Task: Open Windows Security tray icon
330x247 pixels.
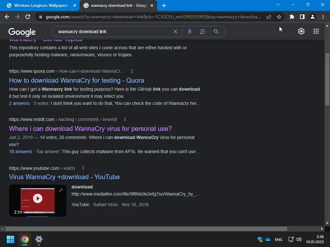Action: coord(260,239)
